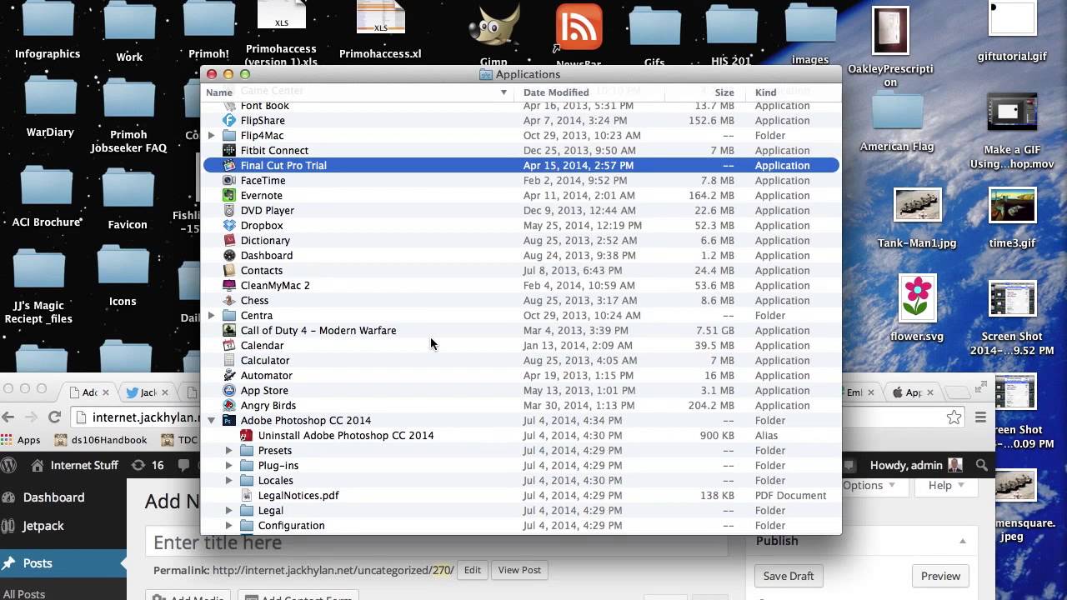The image size is (1067, 600).
Task: Open Dashboard in the WordPress sidebar
Action: [53, 497]
